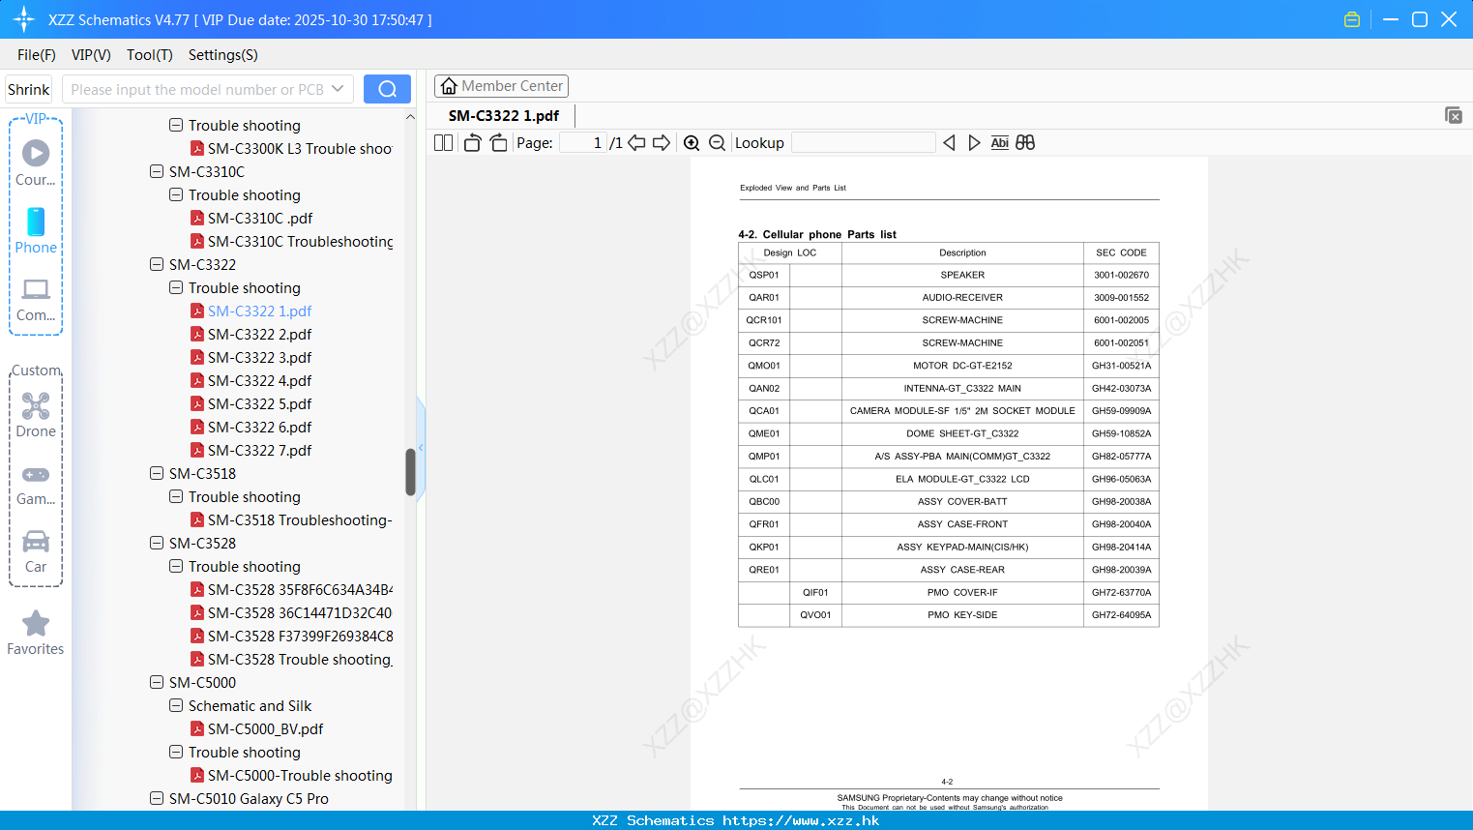Click the PDF icon of SM-C3322 2.pdf

coord(197,334)
